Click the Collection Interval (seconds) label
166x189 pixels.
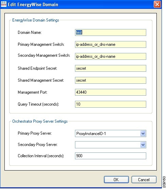41,156
